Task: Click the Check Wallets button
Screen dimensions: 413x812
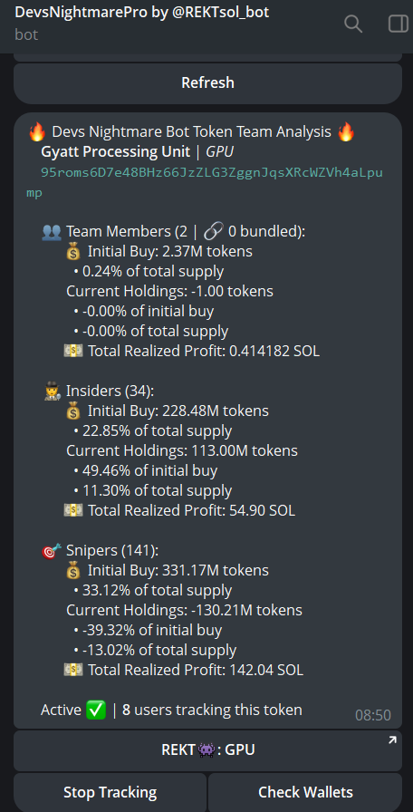Action: (305, 792)
